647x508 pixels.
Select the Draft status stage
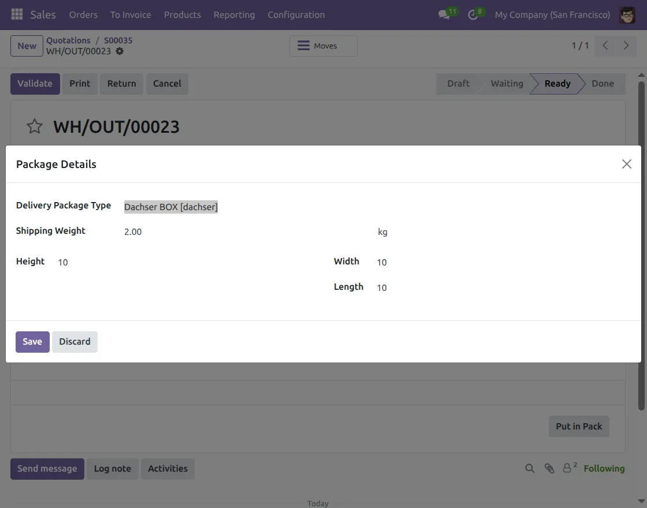tap(458, 84)
